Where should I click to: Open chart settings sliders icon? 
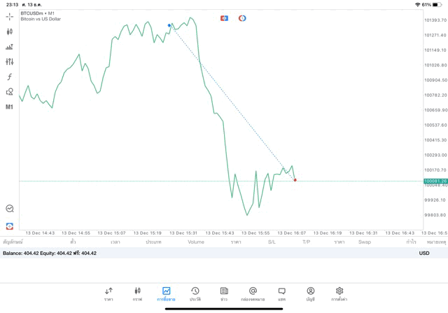coord(9,62)
